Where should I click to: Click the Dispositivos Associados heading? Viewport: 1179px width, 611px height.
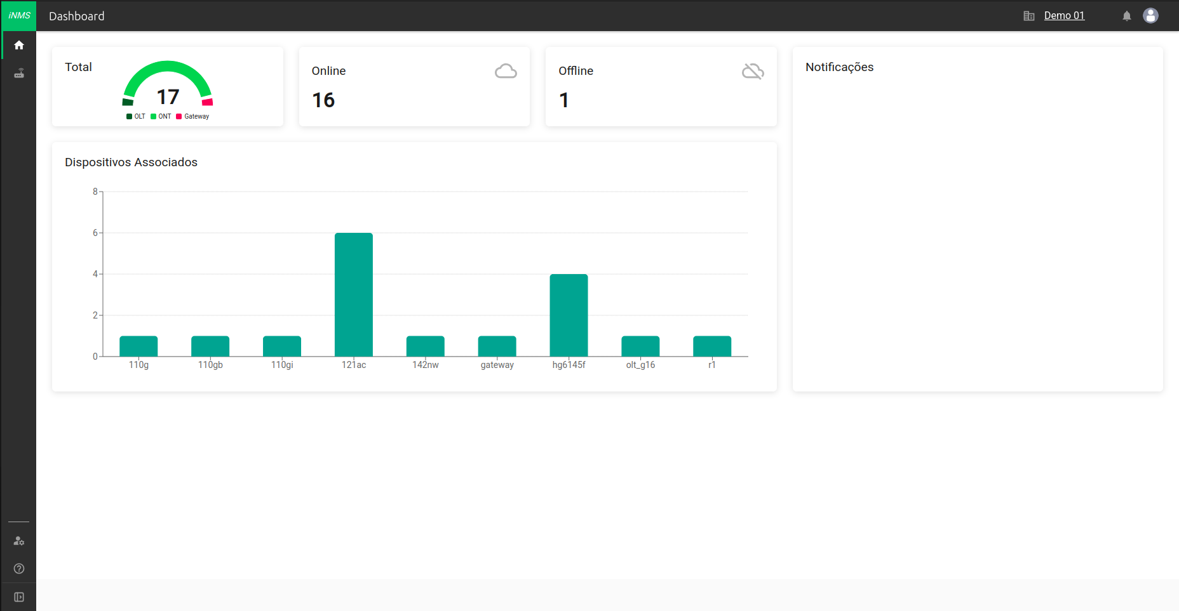[x=131, y=162]
